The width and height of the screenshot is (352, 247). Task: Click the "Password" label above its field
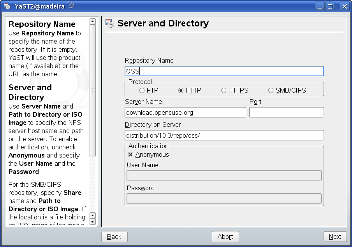pos(141,188)
